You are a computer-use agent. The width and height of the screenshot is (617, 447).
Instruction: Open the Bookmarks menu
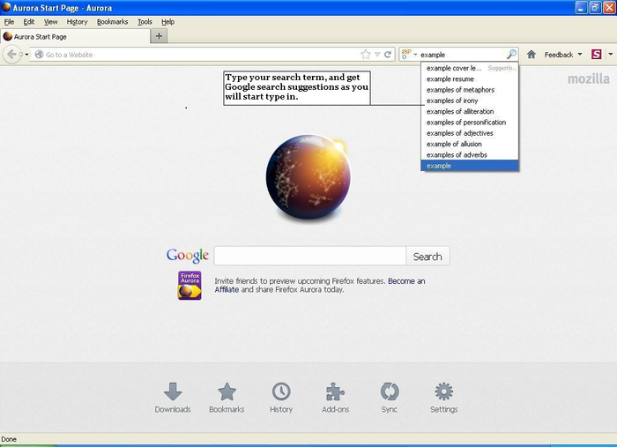point(112,22)
